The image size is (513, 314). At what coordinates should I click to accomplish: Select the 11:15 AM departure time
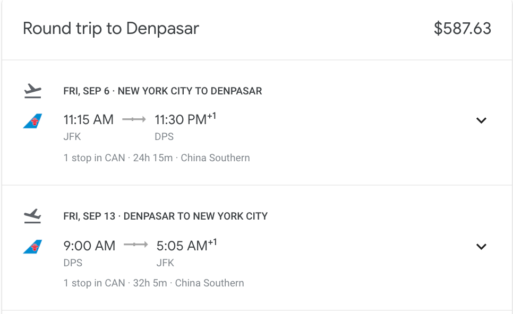[88, 119]
